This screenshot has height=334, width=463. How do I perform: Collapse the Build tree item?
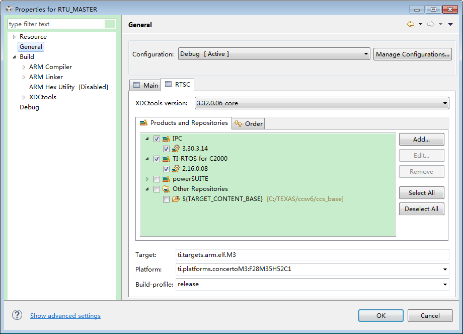point(14,57)
